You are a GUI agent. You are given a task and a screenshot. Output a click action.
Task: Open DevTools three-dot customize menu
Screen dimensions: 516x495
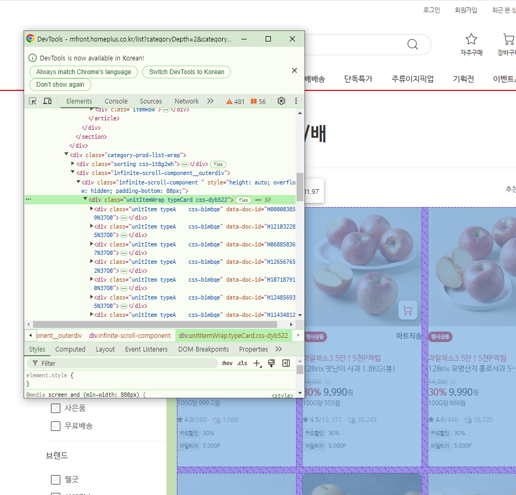pyautogui.click(x=296, y=101)
